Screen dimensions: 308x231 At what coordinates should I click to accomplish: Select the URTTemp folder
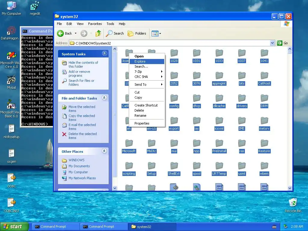point(219,169)
